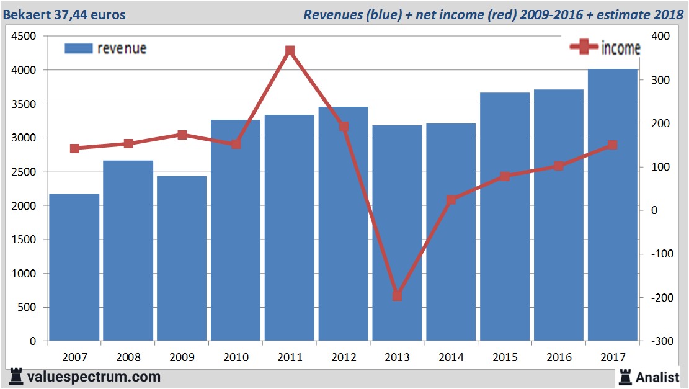Click the valuespectrum.com rook logo icon
Image resolution: width=689 pixels, height=389 pixels.
point(17,376)
